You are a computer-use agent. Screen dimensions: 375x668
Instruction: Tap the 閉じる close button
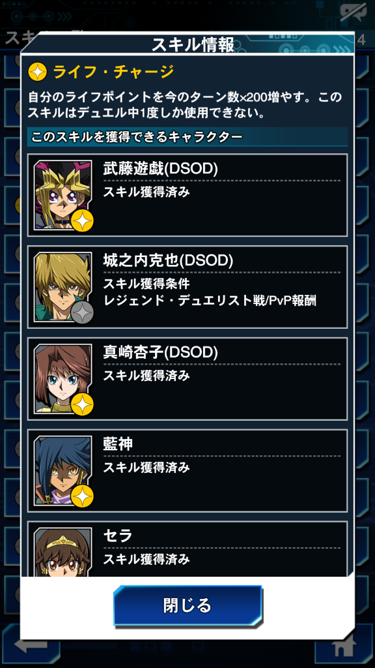click(187, 605)
